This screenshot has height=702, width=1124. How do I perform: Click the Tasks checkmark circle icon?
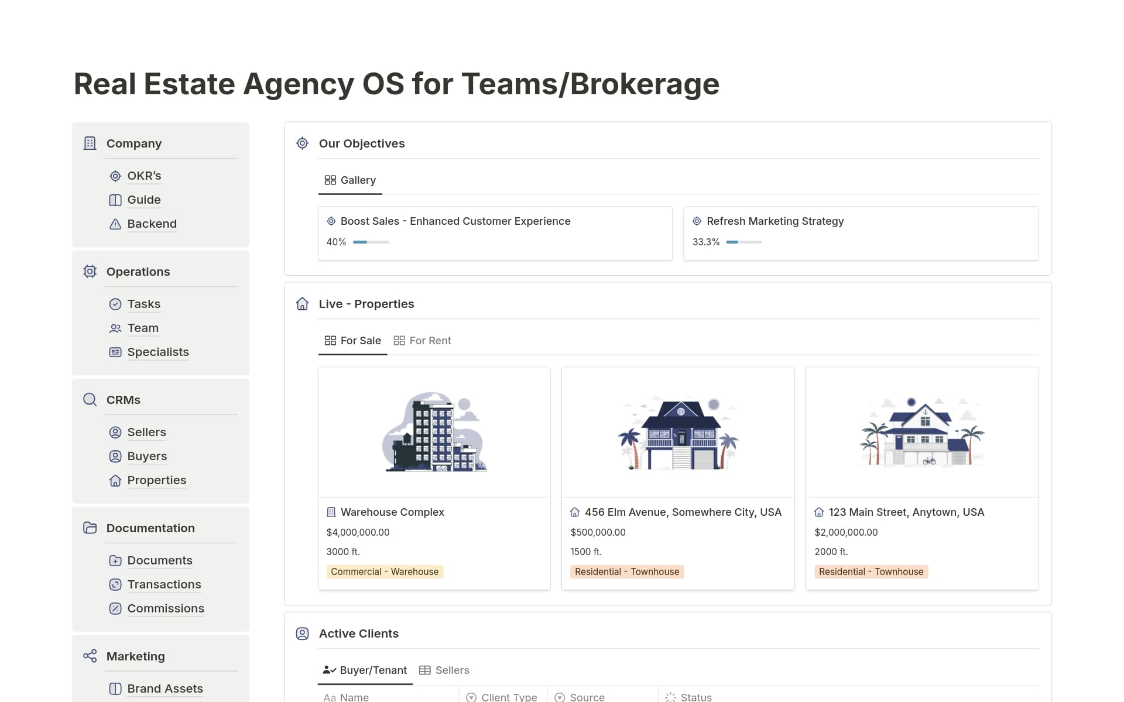tap(115, 304)
